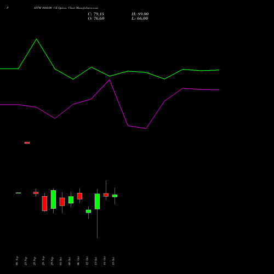Click the flat green dash candle above 08 Sep
The width and height of the screenshot is (274, 274).
tap(18, 193)
